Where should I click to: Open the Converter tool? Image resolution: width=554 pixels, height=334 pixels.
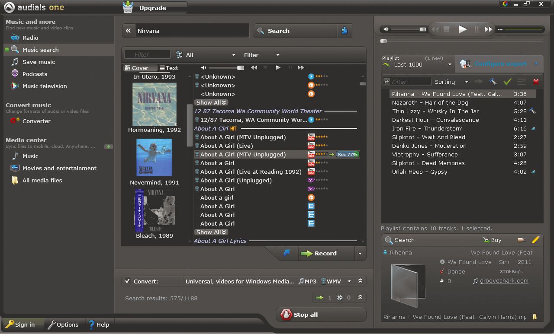tap(36, 121)
